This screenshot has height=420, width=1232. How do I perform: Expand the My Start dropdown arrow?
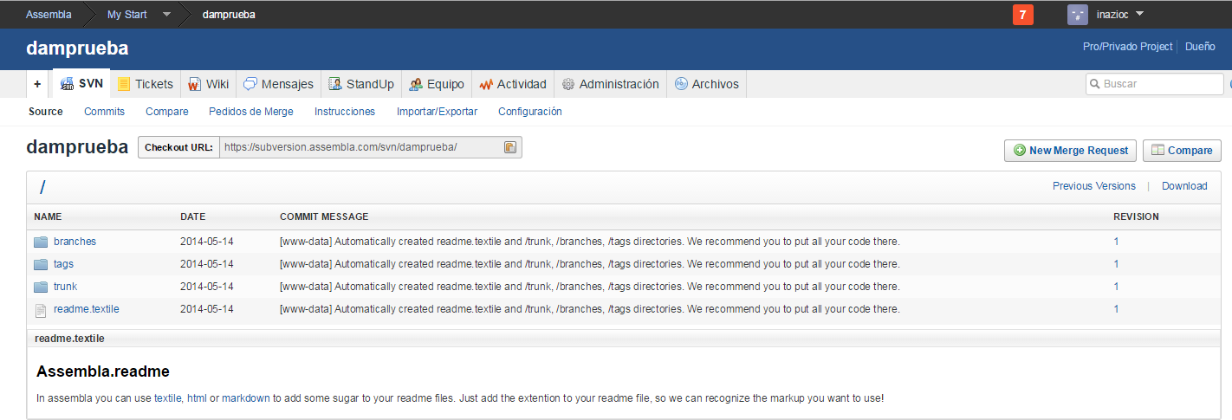166,15
